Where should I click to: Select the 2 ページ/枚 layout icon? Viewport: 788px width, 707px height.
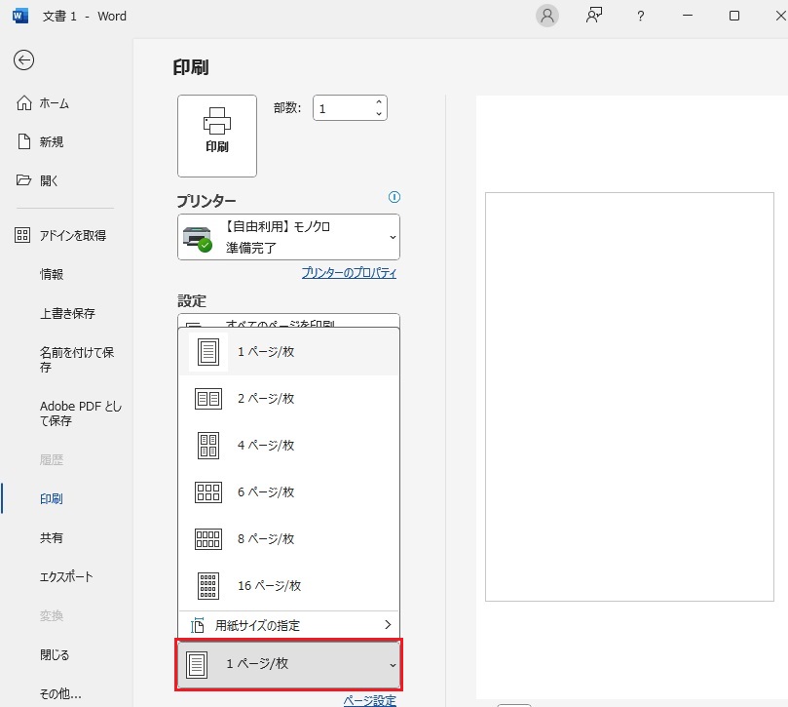point(207,398)
